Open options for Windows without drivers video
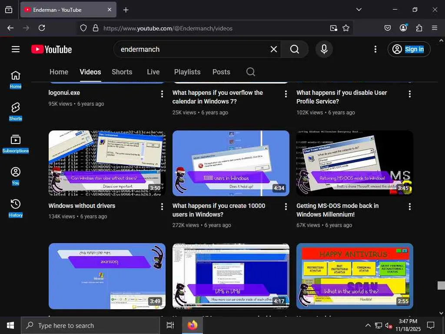Screen dimensions: 445x334 point(162,207)
